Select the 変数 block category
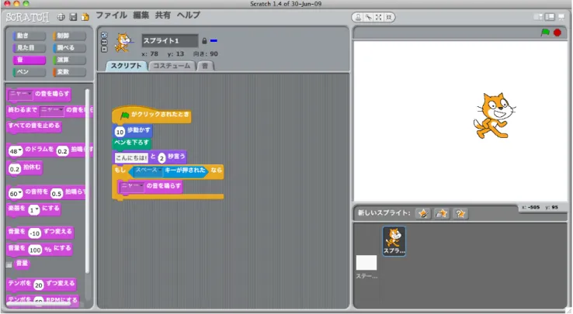Viewport: 573px width, 314px height. (x=69, y=72)
